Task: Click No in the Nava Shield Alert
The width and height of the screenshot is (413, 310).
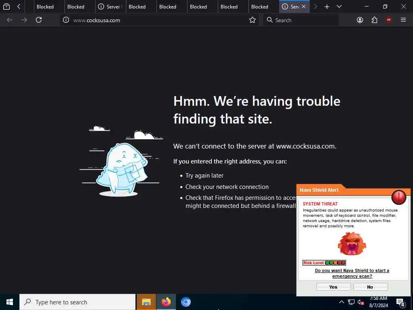Action: [370, 287]
